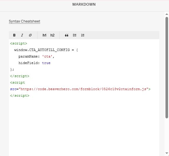This screenshot has width=169, height=156.
Task: Insert a blockquote with the quote icon
Action: 66,35
